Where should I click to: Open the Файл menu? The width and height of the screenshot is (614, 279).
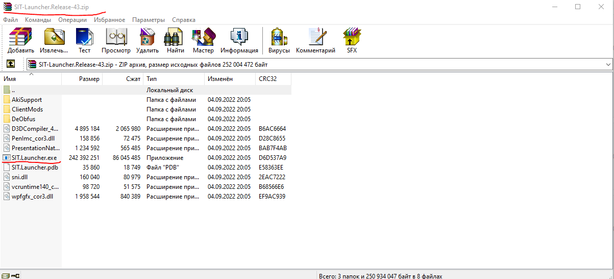[10, 20]
